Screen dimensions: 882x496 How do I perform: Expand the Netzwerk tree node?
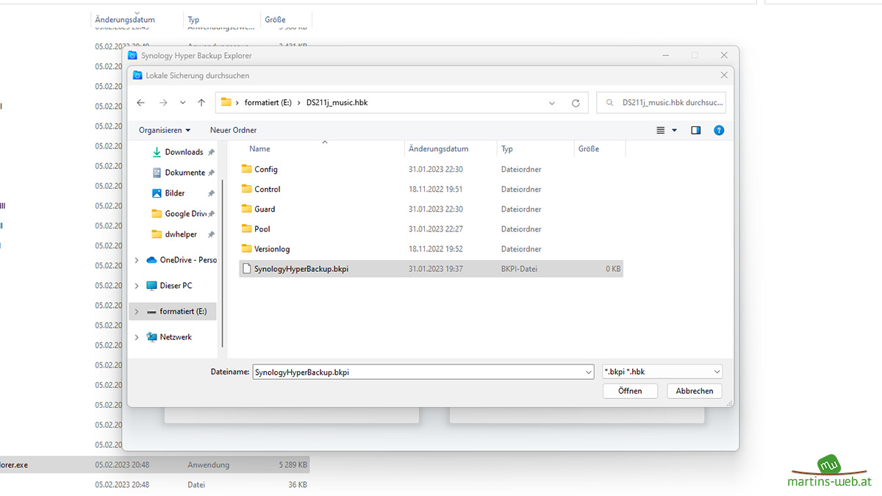[x=137, y=337]
